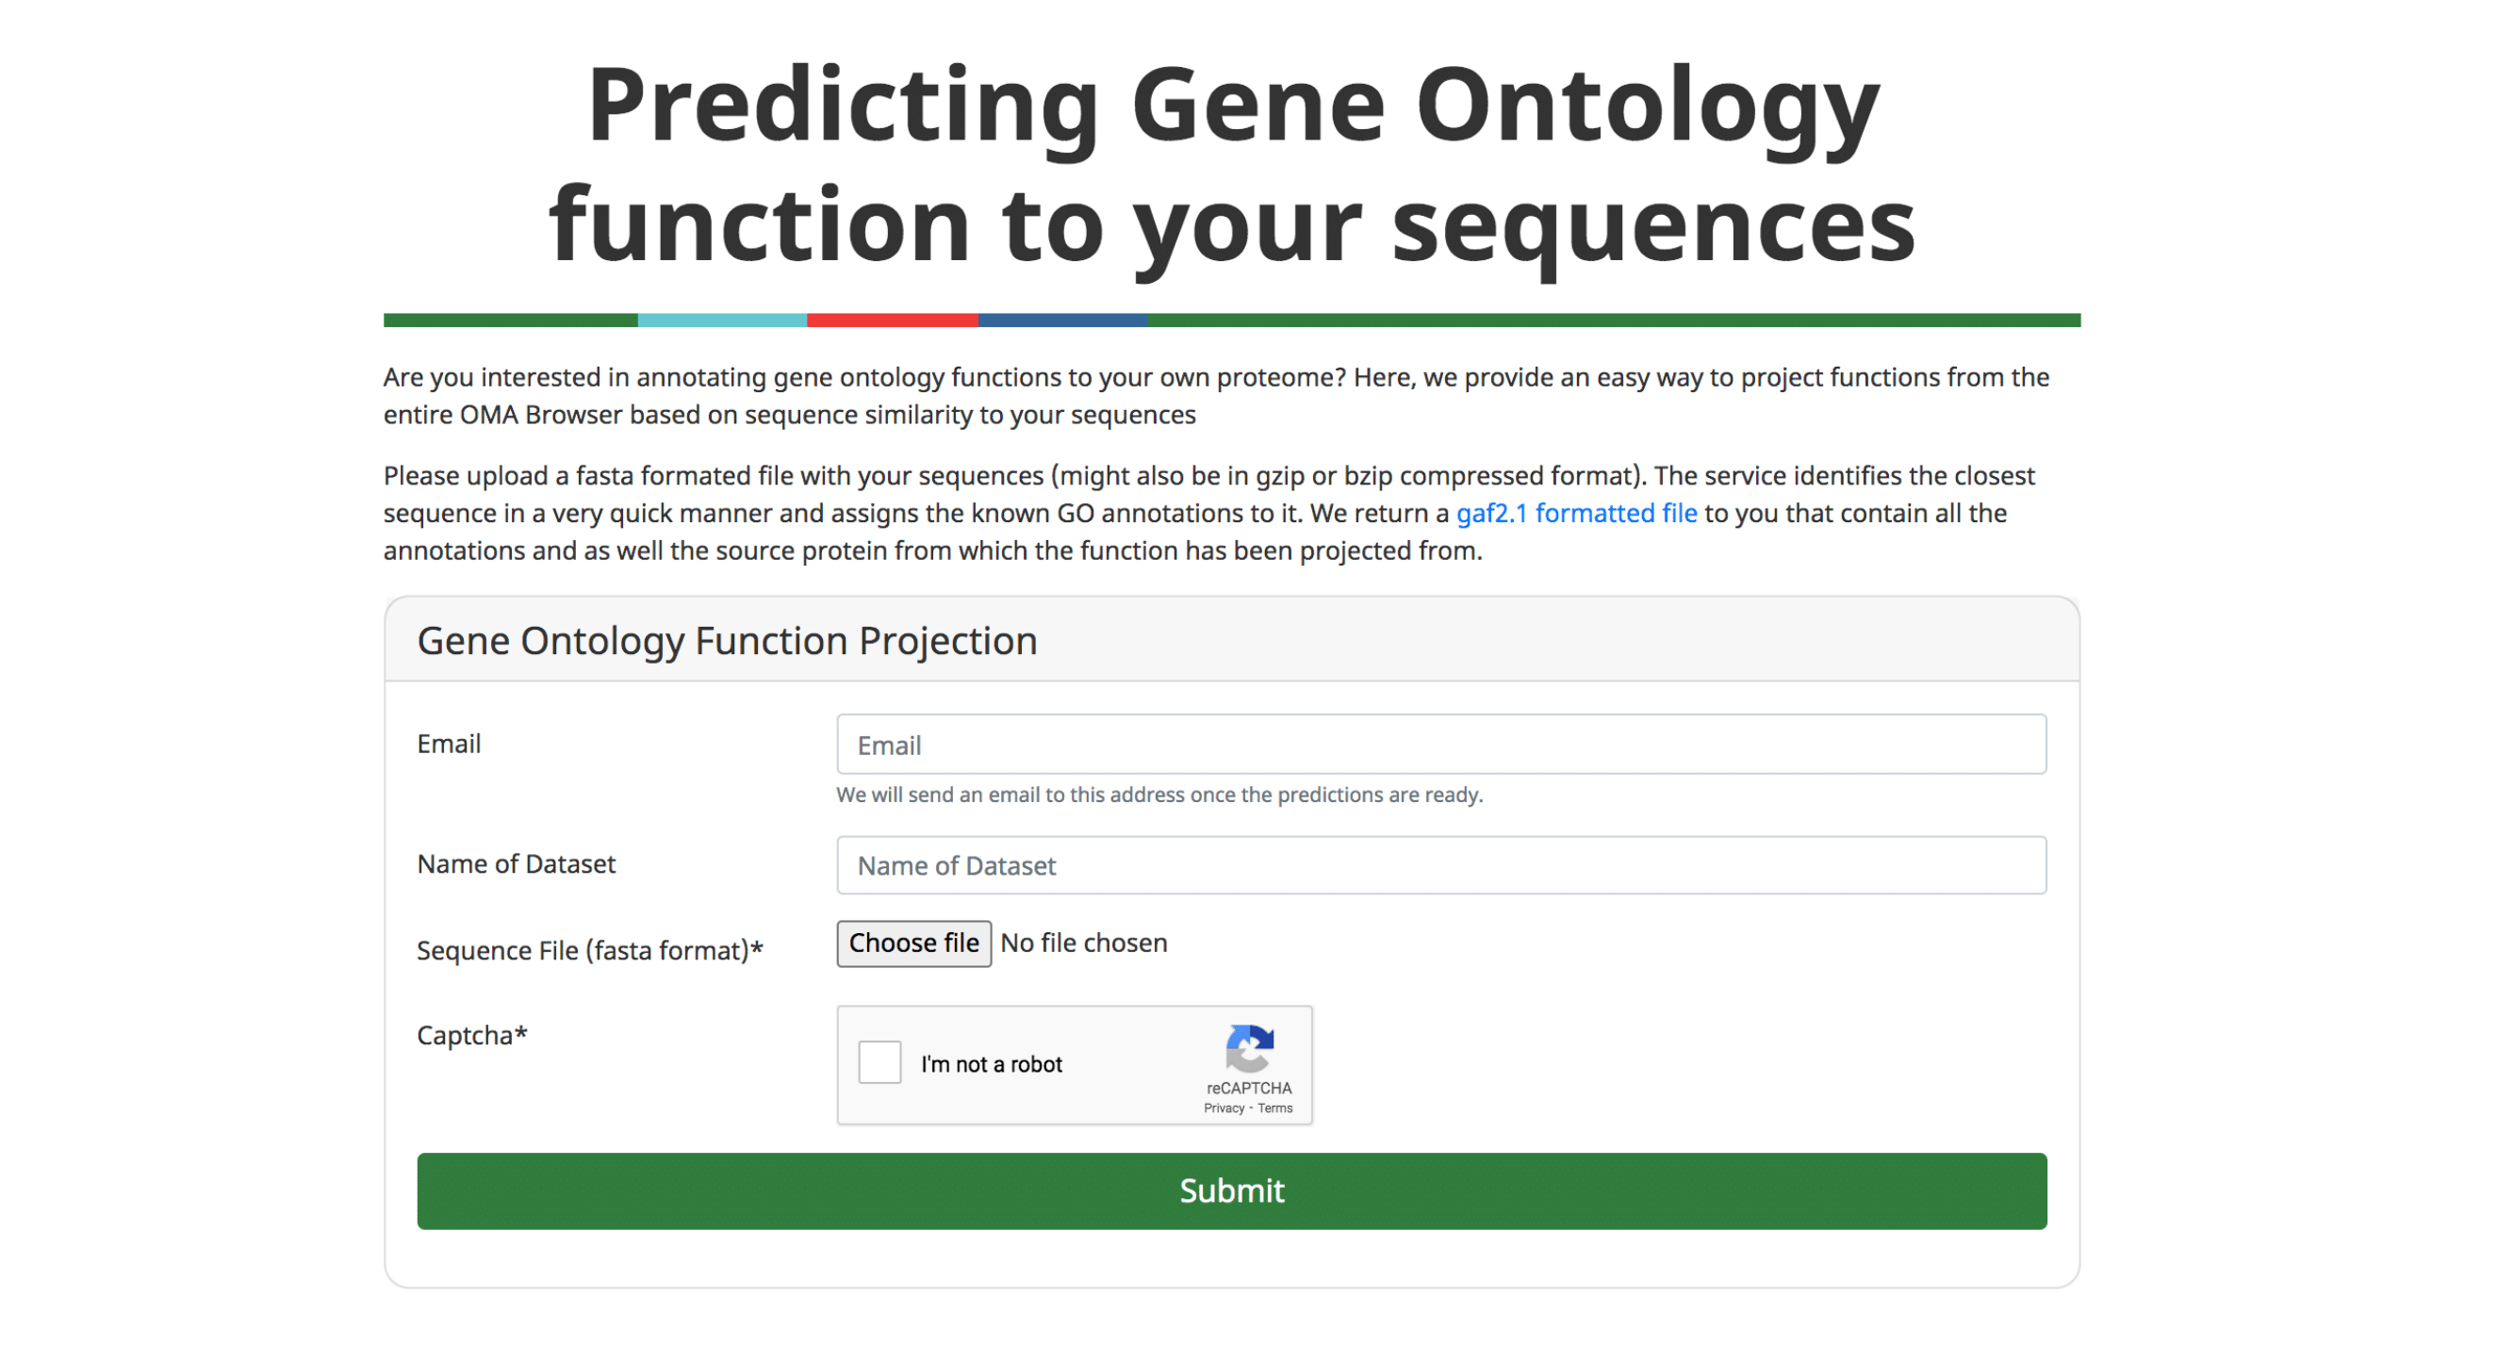Click the blue segment of the divider bar

click(x=1061, y=320)
